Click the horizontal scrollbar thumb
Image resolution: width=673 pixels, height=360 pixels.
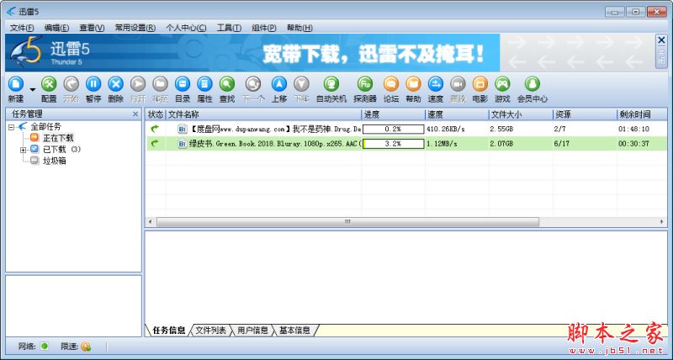point(347,222)
